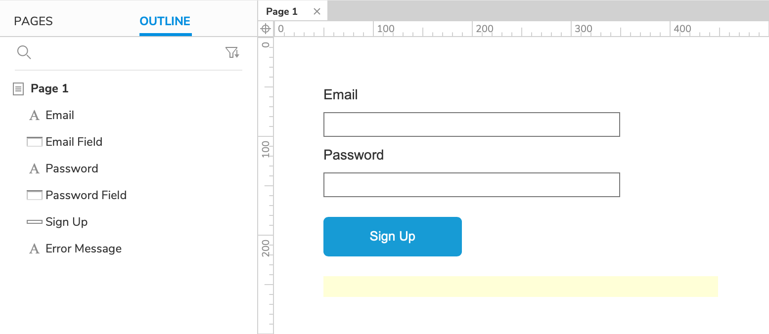Click the Email input field on canvas
The width and height of the screenshot is (769, 334).
point(471,125)
